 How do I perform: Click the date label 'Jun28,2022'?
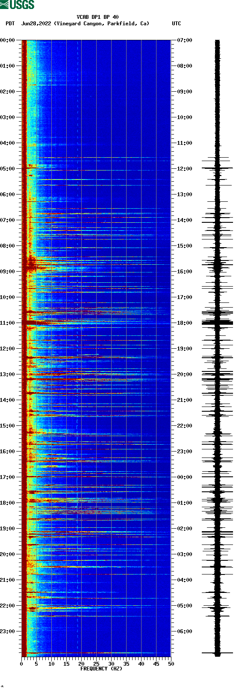coord(36,24)
